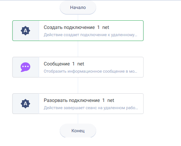
Task: Click description 'Действие создает подключение к удаленному…'
Action: pyautogui.click(x=90, y=35)
